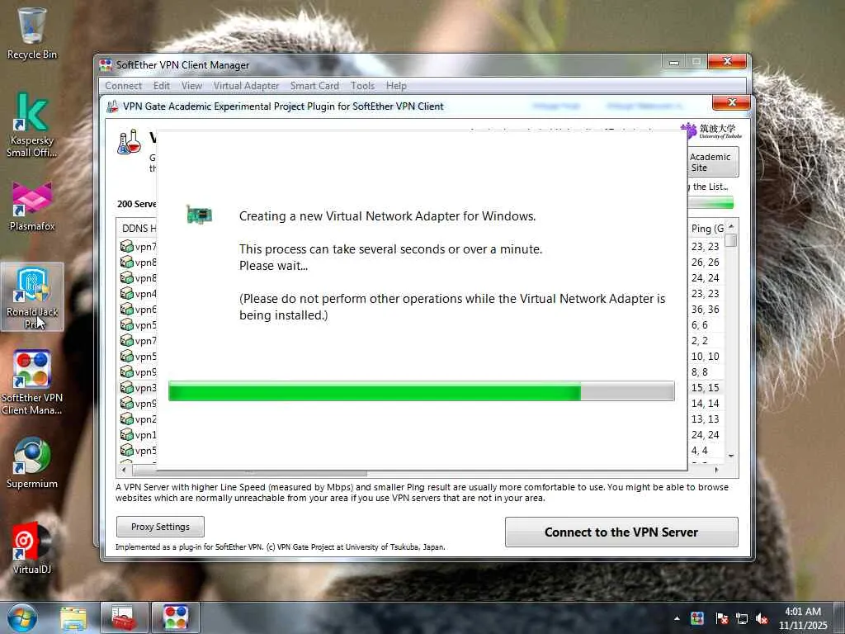Image resolution: width=845 pixels, height=634 pixels.
Task: Open the Academic Site button
Action: pos(713,162)
